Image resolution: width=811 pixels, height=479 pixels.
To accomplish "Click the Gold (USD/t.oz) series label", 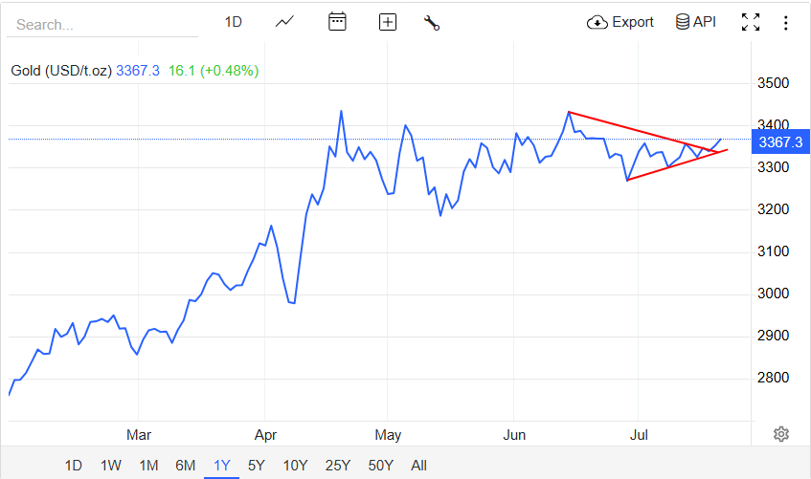I will [61, 71].
